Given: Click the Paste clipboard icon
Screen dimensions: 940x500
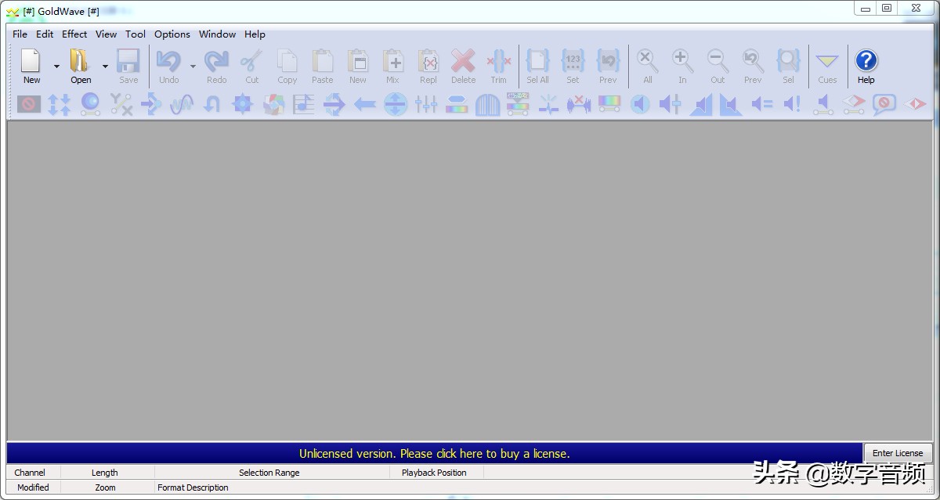Looking at the screenshot, I should click(323, 66).
